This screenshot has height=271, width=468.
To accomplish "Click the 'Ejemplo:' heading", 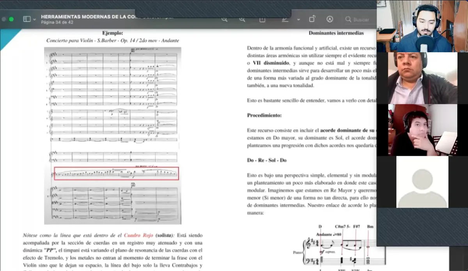I will 113,33.
